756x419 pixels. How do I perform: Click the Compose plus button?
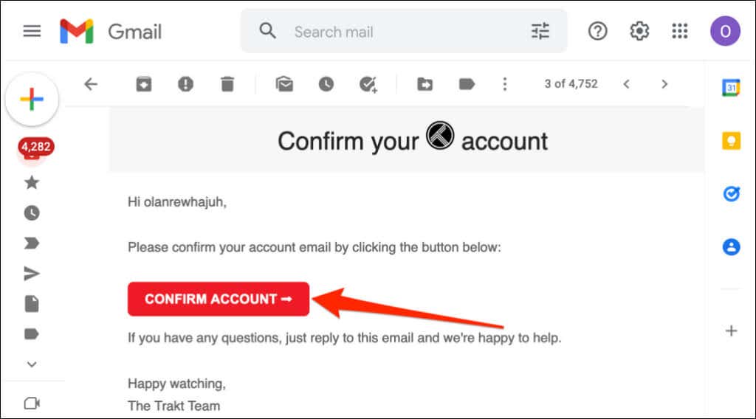point(32,100)
